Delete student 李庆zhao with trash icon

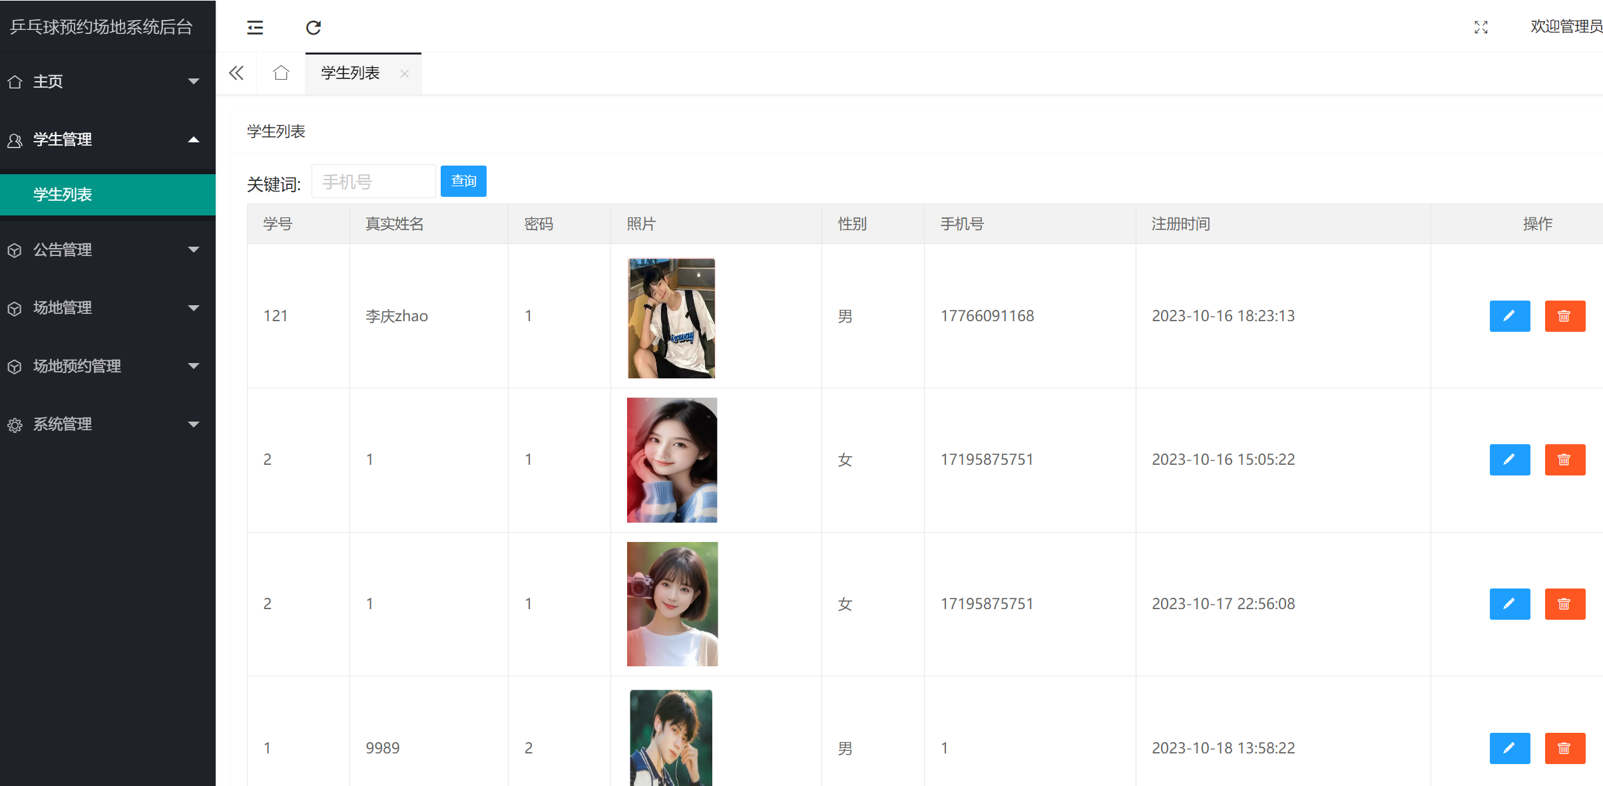[1564, 316]
